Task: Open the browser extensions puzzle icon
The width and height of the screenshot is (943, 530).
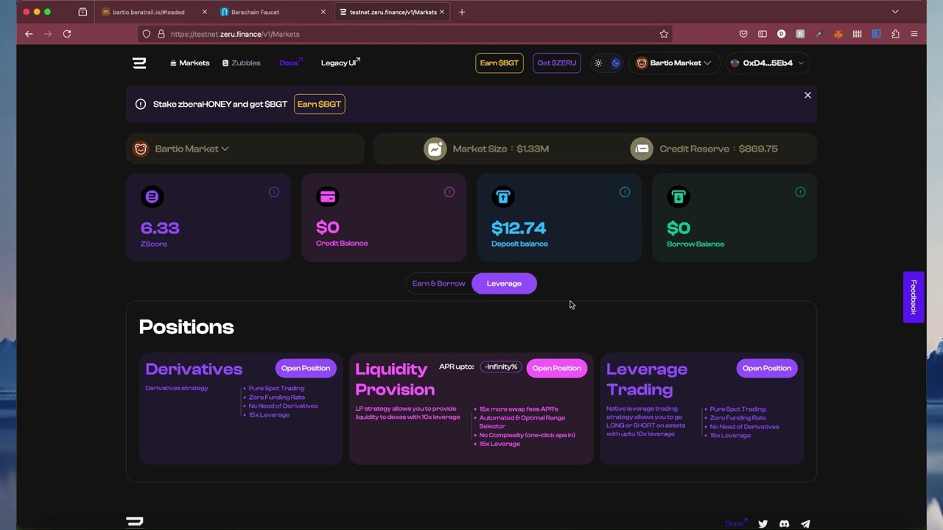Action: pos(895,34)
